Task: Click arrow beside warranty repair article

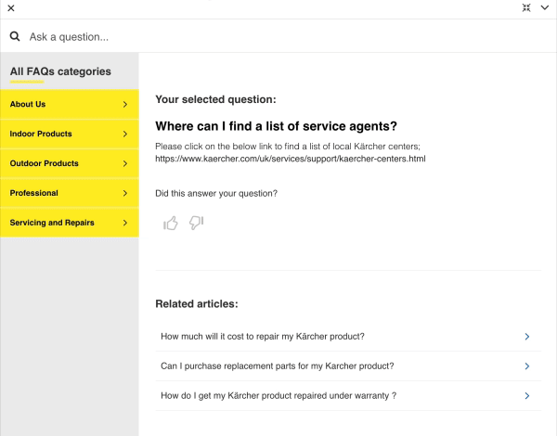Action: (x=527, y=396)
